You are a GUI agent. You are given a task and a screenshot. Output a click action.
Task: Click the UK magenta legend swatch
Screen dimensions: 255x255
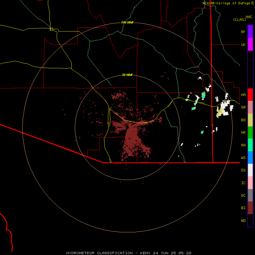(250, 44)
